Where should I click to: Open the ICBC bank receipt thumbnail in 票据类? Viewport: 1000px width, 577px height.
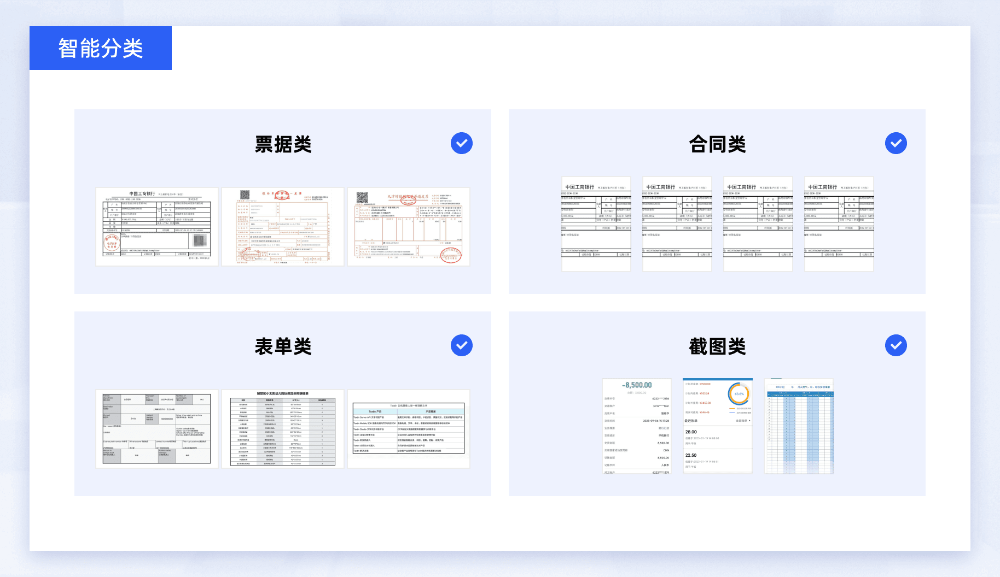tap(157, 227)
